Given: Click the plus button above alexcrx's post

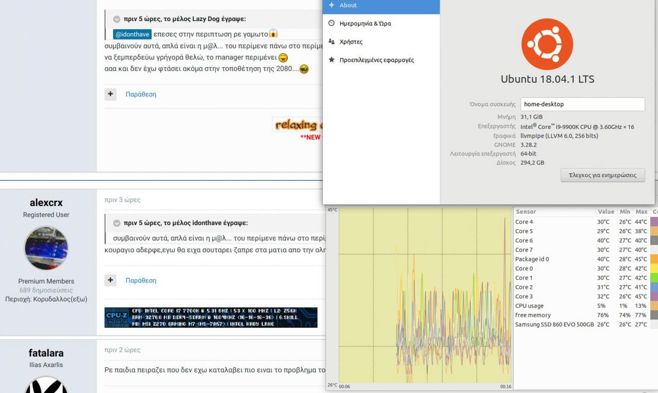Looking at the screenshot, I should point(111,95).
